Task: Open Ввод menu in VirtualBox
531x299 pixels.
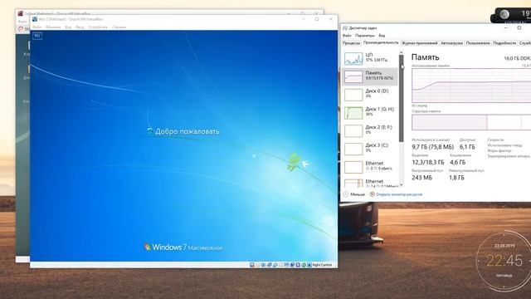Action: 80,27
